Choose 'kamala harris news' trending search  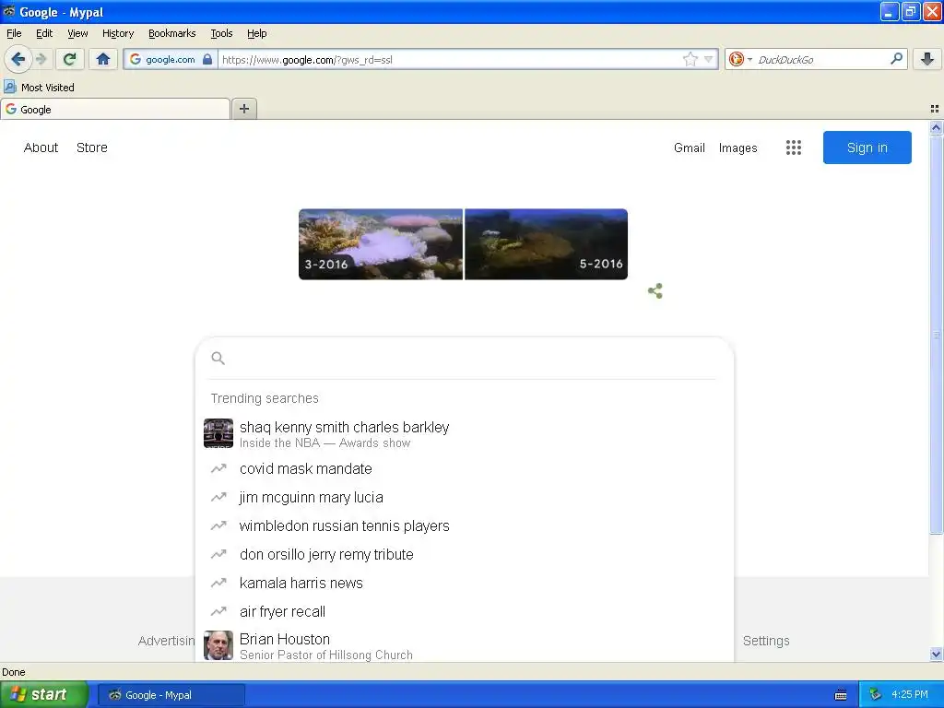464,583
